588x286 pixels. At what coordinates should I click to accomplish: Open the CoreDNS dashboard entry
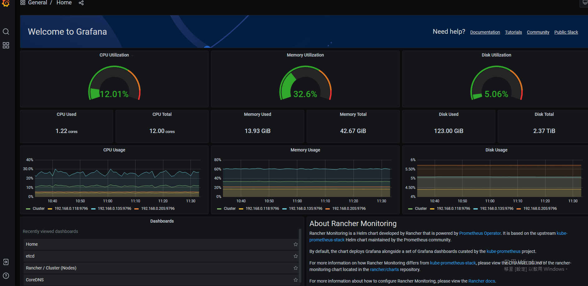(x=161, y=280)
